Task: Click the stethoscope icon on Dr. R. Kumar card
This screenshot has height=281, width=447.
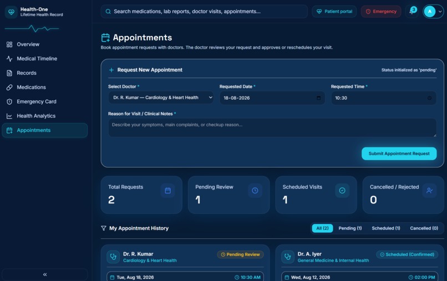Action: click(113, 257)
